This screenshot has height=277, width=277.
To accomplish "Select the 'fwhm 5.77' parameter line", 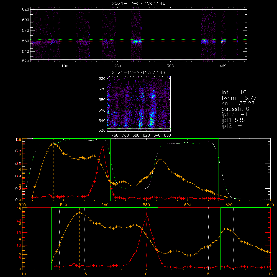I will pyautogui.click(x=239, y=98).
